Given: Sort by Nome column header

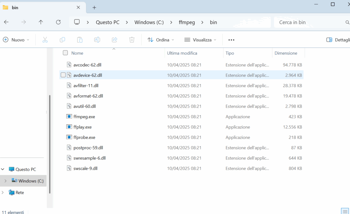Looking at the screenshot, I should click(77, 53).
